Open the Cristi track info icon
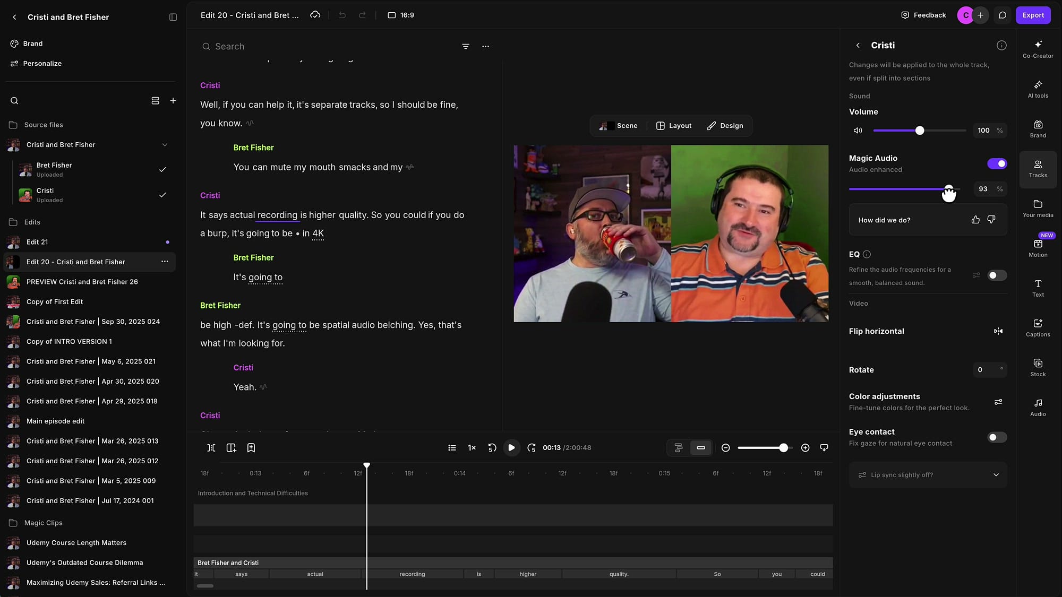 point(1001,46)
